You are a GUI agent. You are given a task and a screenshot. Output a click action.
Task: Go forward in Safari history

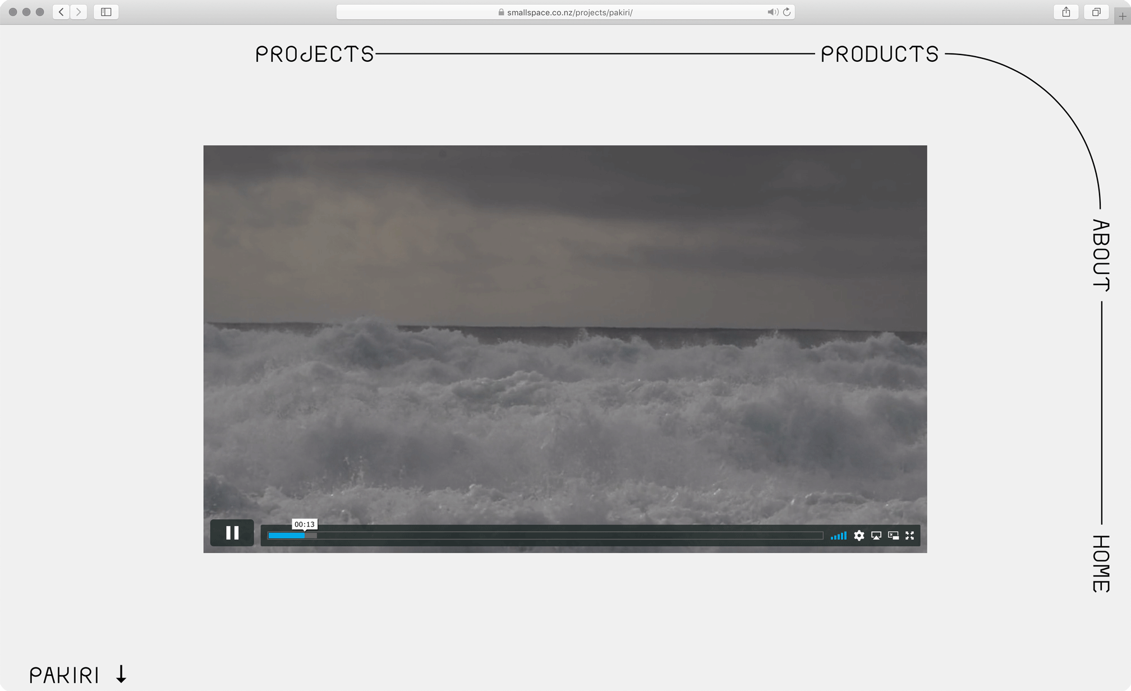[x=79, y=12]
